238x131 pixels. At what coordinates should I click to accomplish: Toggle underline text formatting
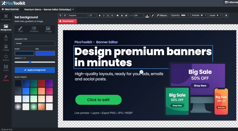click(x=108, y=15)
